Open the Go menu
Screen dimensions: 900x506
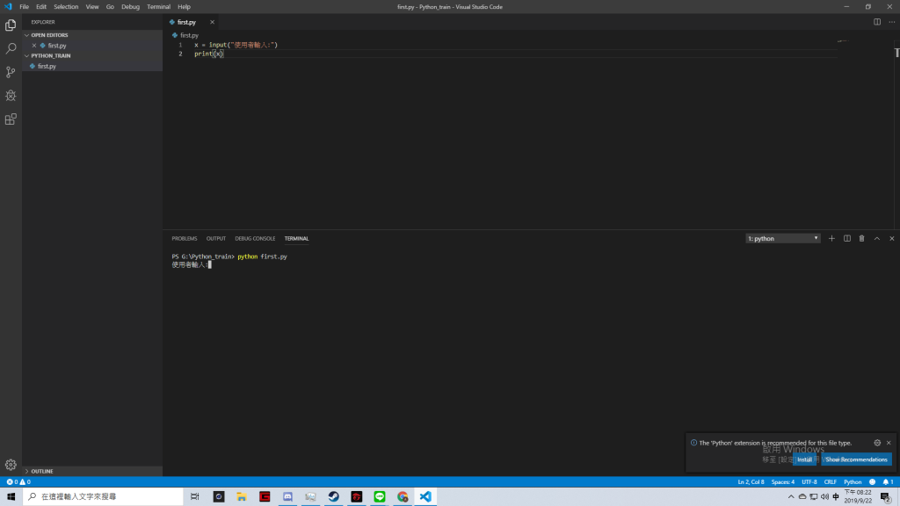[110, 7]
